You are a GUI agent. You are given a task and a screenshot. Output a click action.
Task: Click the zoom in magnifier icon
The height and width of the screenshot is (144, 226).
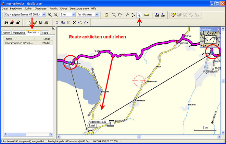[50, 15]
